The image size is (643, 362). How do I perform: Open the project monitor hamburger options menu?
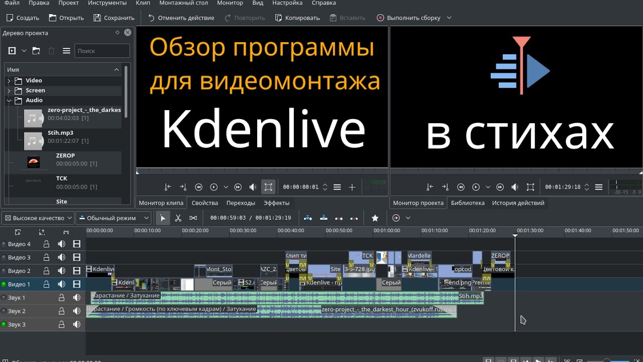599,187
